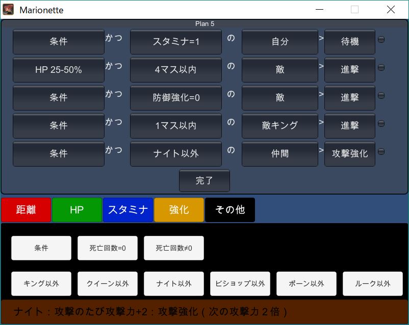Click the Marionette app icon in title bar
This screenshot has width=409, height=325.
click(x=8, y=10)
